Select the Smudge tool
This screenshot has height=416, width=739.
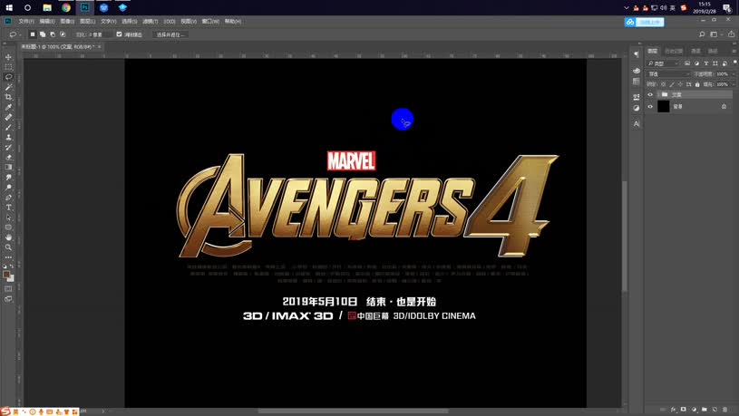click(x=8, y=177)
